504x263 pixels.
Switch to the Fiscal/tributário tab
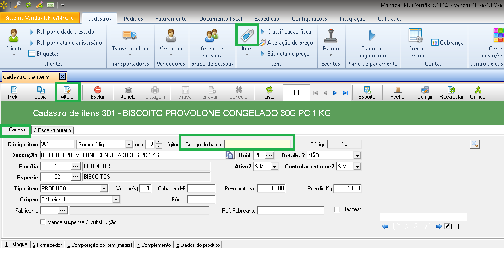52,130
